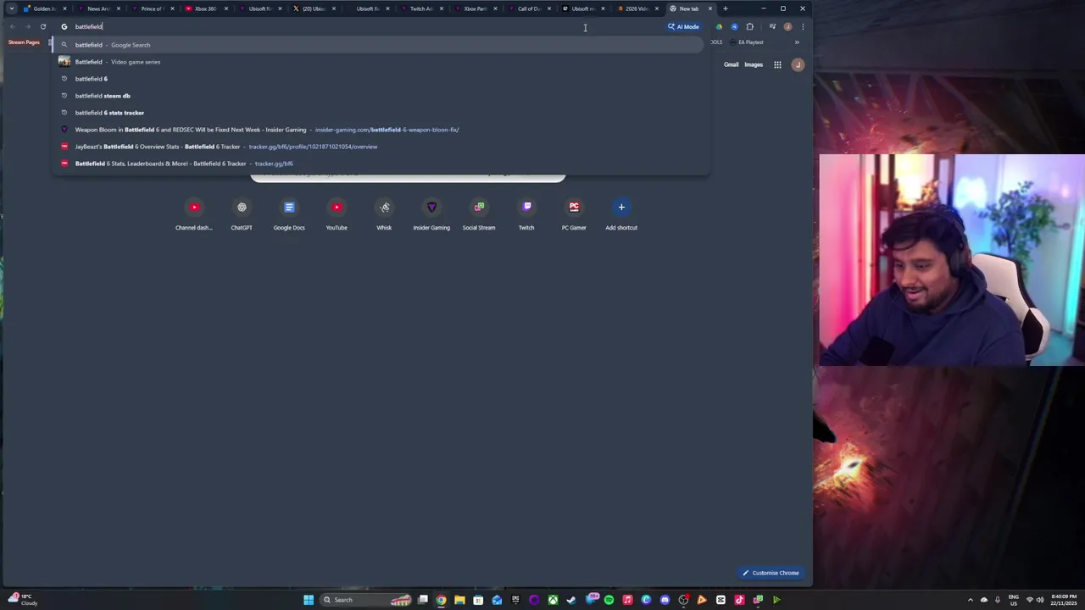Open the Channel dashboard shortcut
The height and width of the screenshot is (610, 1085).
click(x=194, y=214)
